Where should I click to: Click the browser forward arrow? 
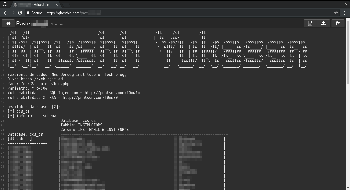click(x=13, y=13)
